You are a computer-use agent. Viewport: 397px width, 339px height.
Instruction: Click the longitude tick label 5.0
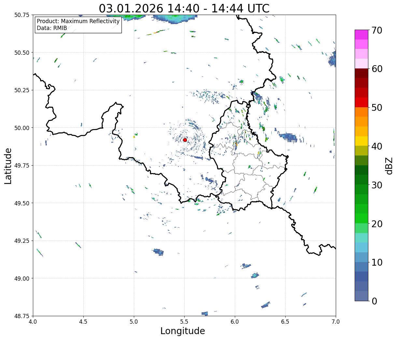(x=134, y=321)
